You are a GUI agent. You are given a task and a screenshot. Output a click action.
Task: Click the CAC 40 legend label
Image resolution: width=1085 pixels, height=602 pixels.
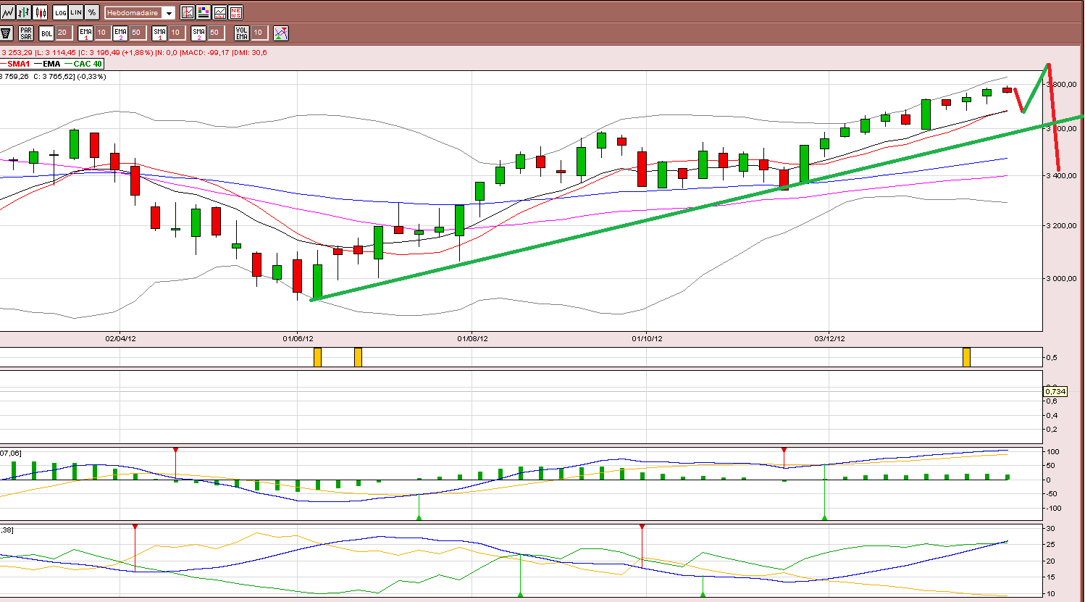88,64
